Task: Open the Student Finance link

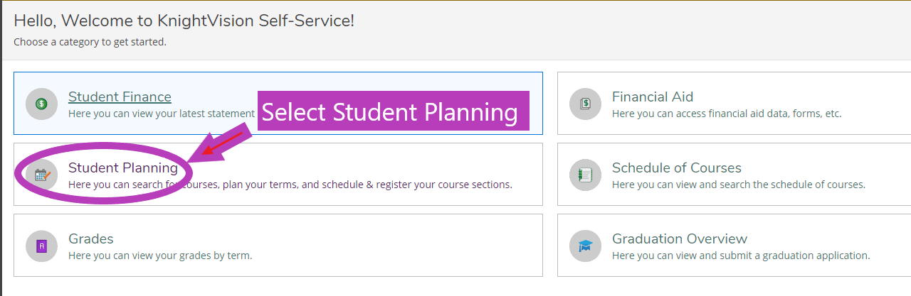Action: pyautogui.click(x=120, y=97)
